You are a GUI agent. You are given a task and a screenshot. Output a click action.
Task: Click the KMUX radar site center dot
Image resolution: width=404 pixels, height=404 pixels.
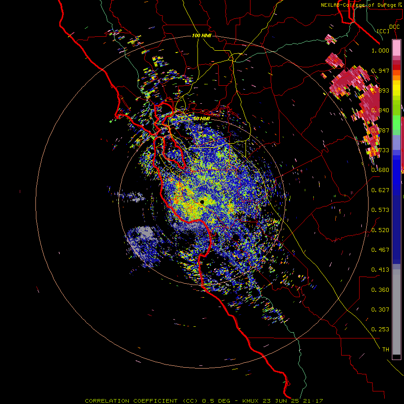point(202,202)
